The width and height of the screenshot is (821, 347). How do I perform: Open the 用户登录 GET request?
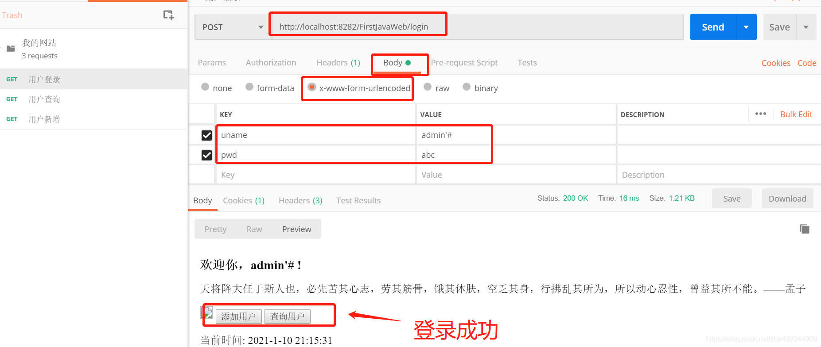[93, 79]
